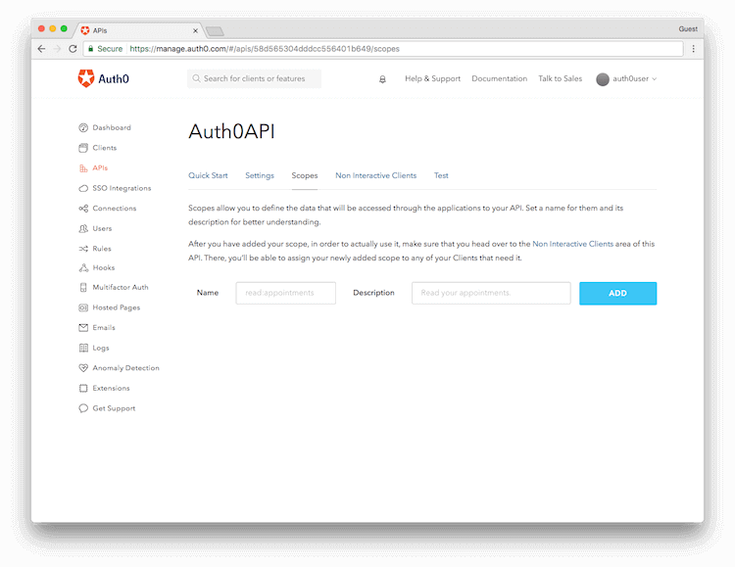Screen dimensions: 735x567
Task: Open the Help & Support link
Action: [x=432, y=78]
